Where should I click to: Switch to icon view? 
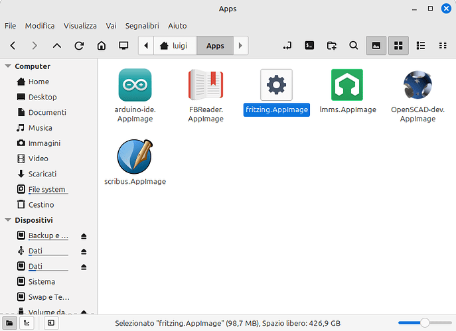point(398,46)
